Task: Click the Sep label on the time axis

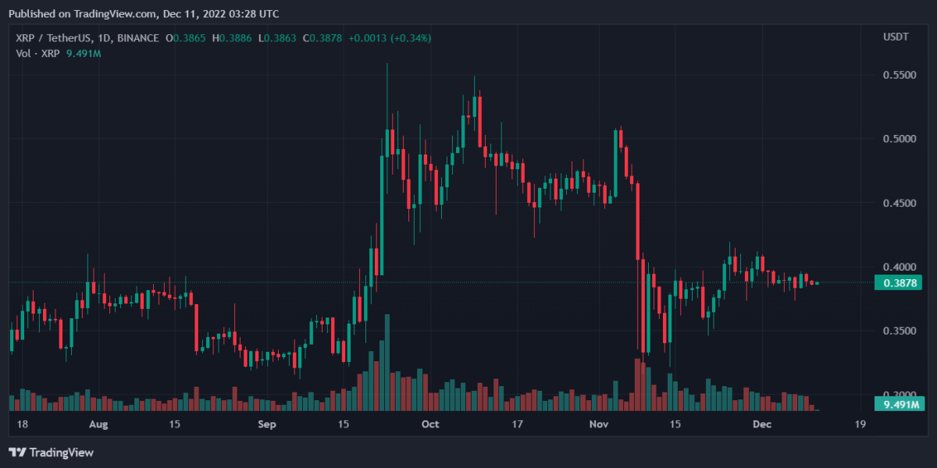Action: pos(267,424)
